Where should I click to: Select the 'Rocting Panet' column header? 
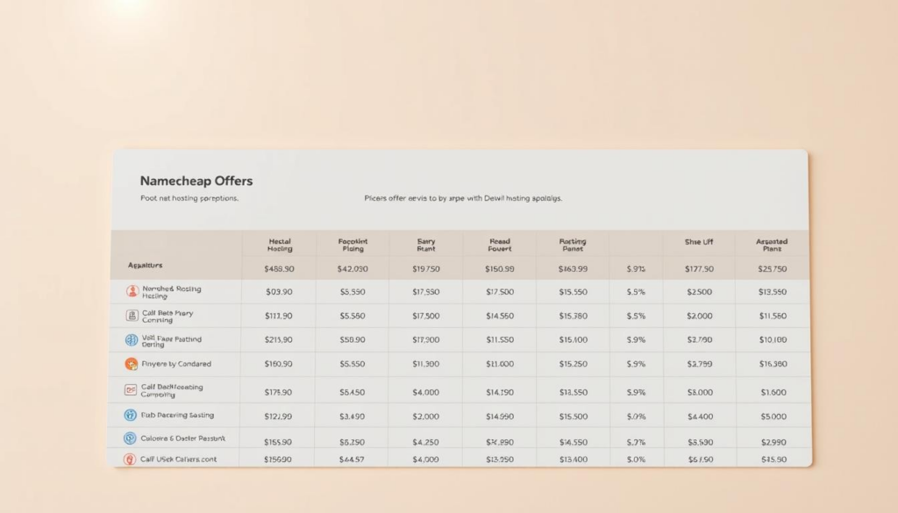click(573, 245)
